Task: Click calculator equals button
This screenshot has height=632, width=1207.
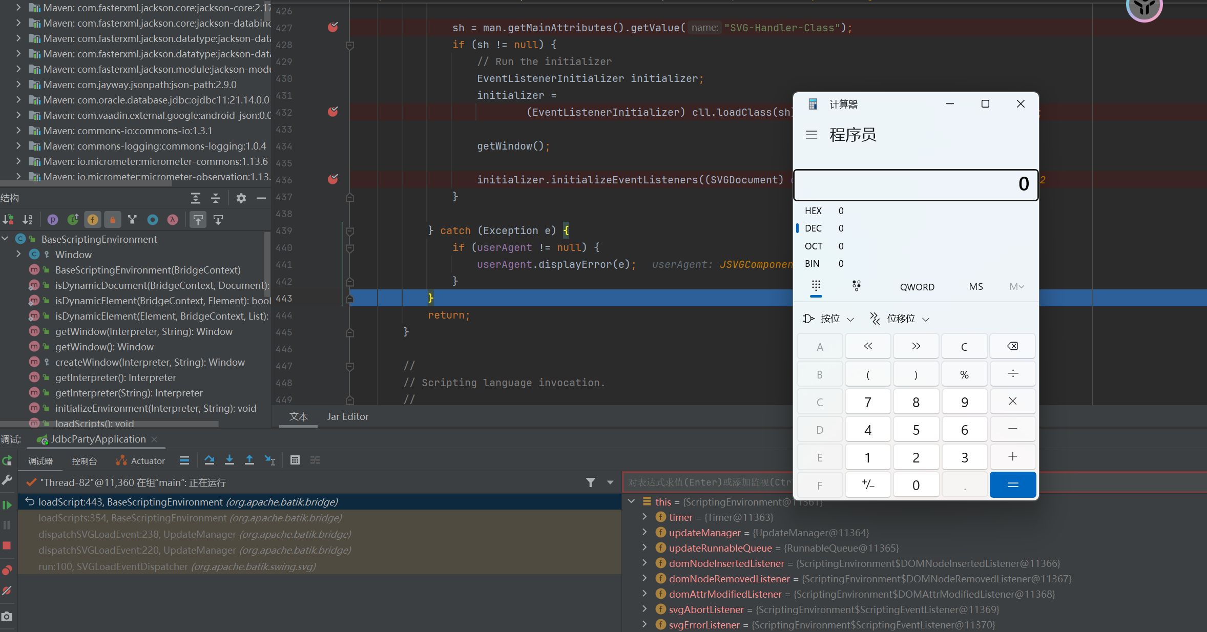Action: pos(1013,485)
